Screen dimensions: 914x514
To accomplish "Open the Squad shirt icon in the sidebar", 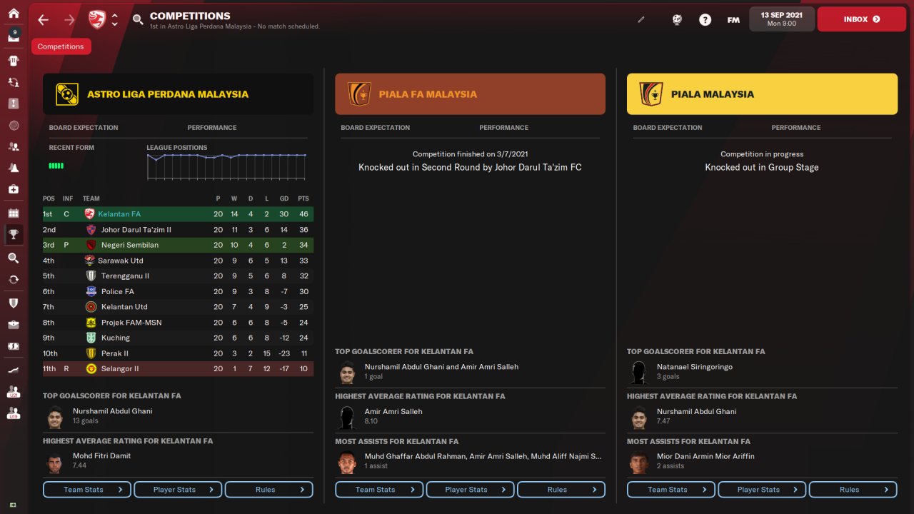I will click(14, 61).
